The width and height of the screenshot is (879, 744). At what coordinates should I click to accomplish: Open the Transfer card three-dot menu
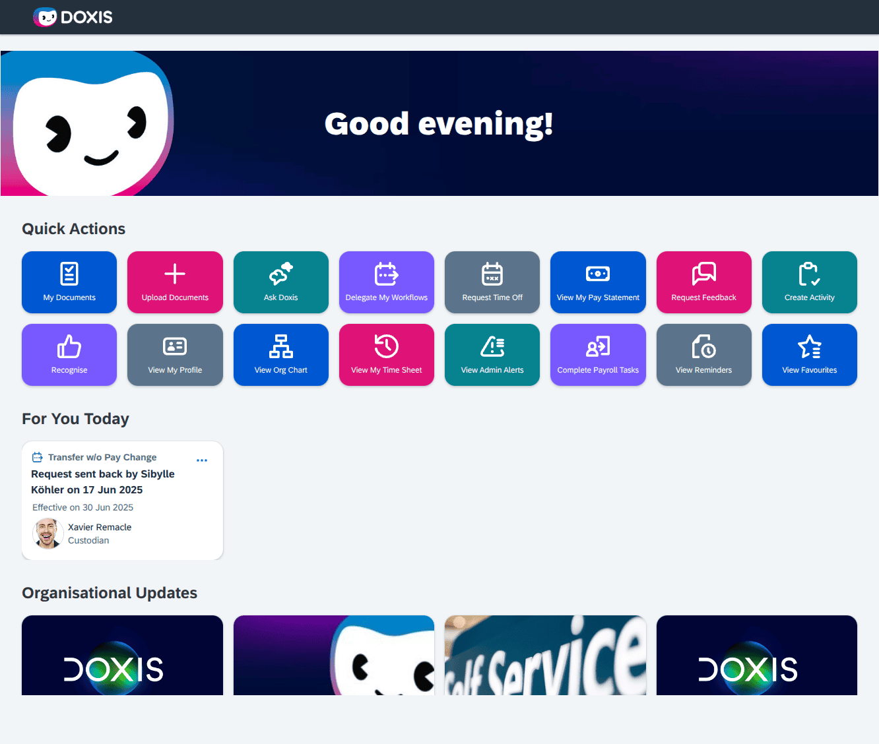[x=202, y=460]
